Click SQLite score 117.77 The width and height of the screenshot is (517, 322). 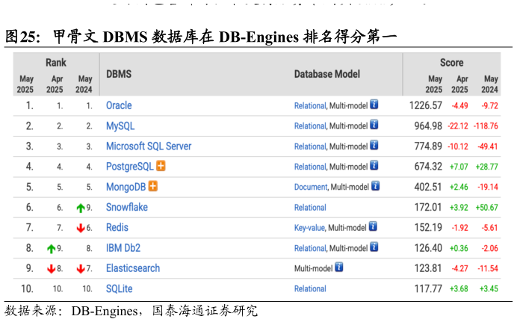(428, 288)
